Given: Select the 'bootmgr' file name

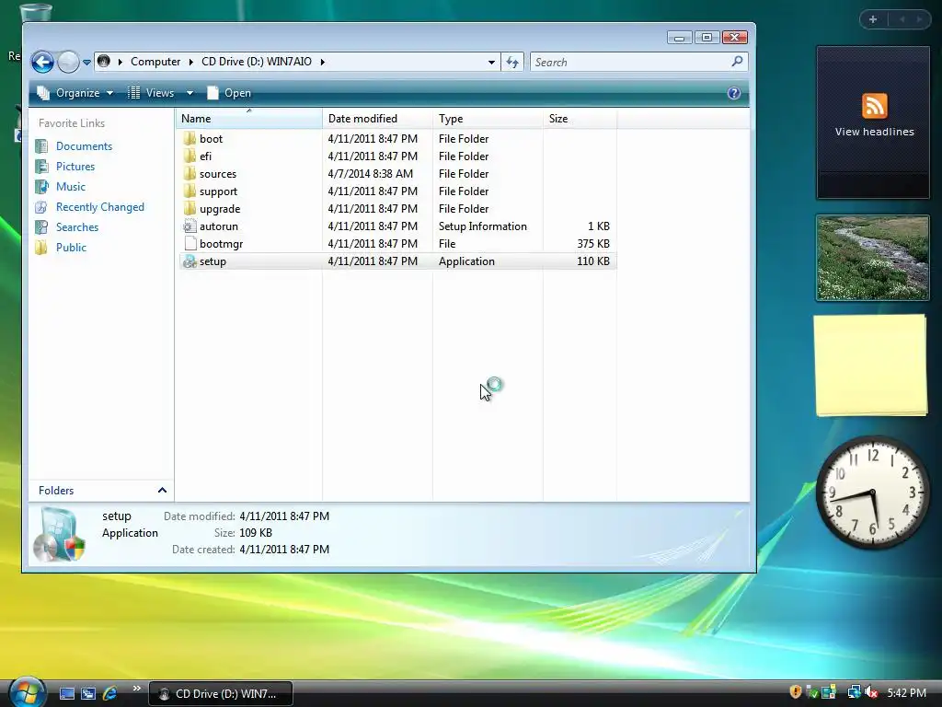Looking at the screenshot, I should pyautogui.click(x=221, y=243).
